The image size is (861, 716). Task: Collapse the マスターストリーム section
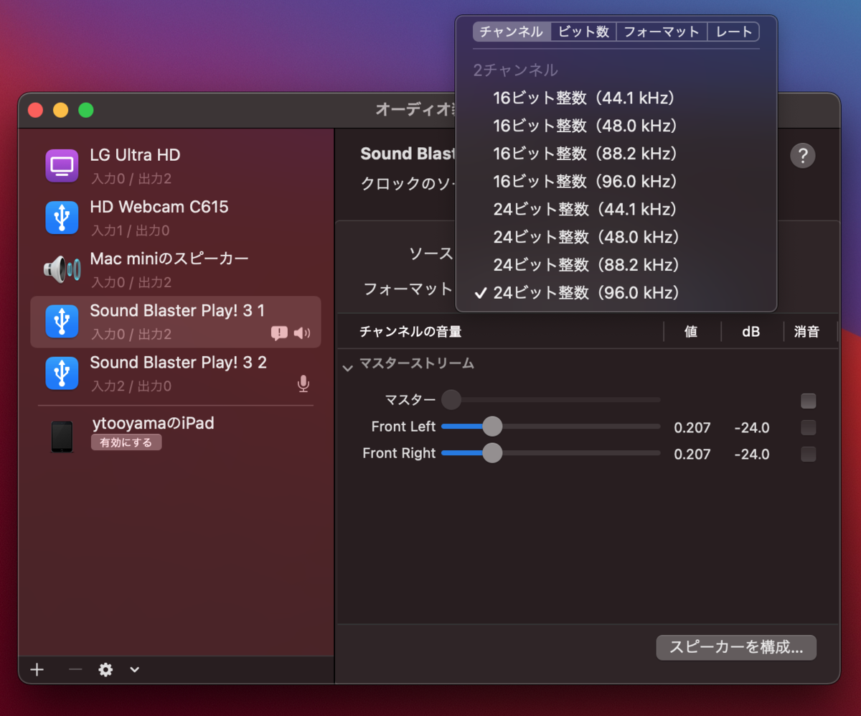tap(348, 367)
